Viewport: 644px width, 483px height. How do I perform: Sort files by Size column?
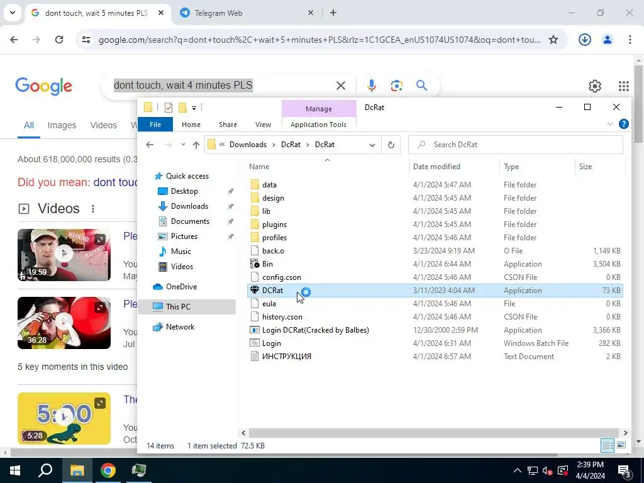(586, 166)
